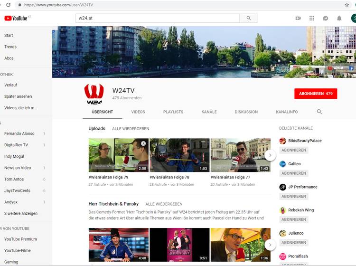Play all Herr Tischbein & Pansky videos
The height and width of the screenshot is (266, 356).
(164, 204)
